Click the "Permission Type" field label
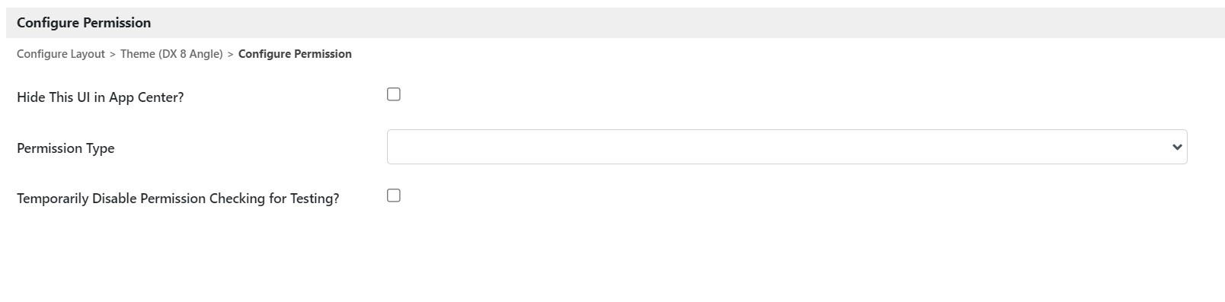1225x302 pixels. [x=66, y=148]
